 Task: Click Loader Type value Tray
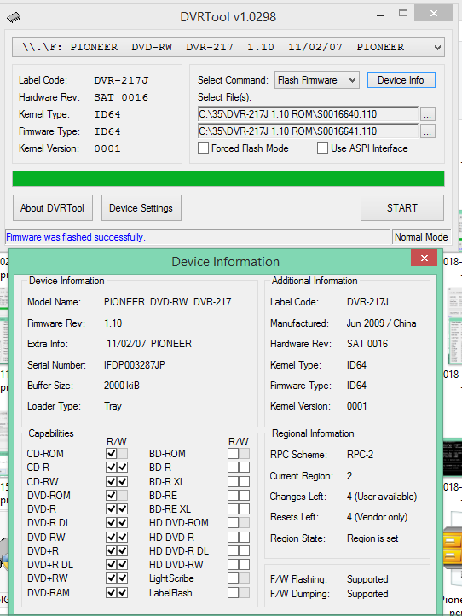point(113,406)
